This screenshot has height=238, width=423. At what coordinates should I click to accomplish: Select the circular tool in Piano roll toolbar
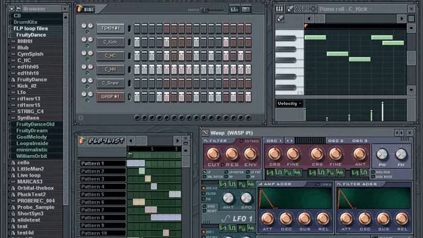pyautogui.click(x=297, y=9)
